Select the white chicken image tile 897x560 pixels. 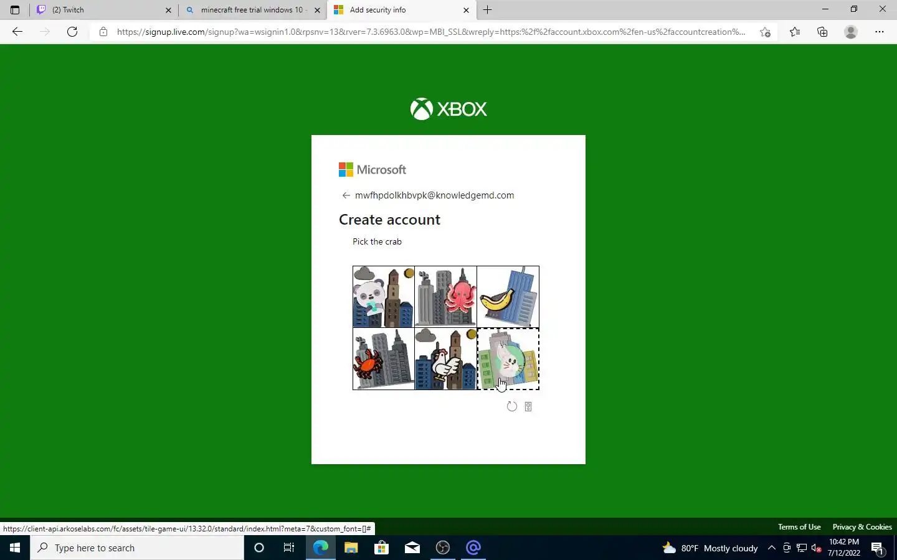[x=446, y=359]
